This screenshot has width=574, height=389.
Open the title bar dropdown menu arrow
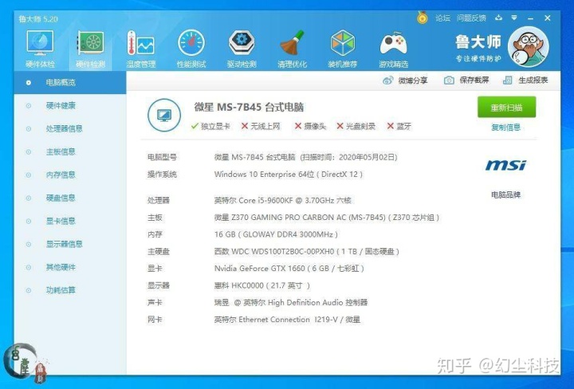point(514,18)
